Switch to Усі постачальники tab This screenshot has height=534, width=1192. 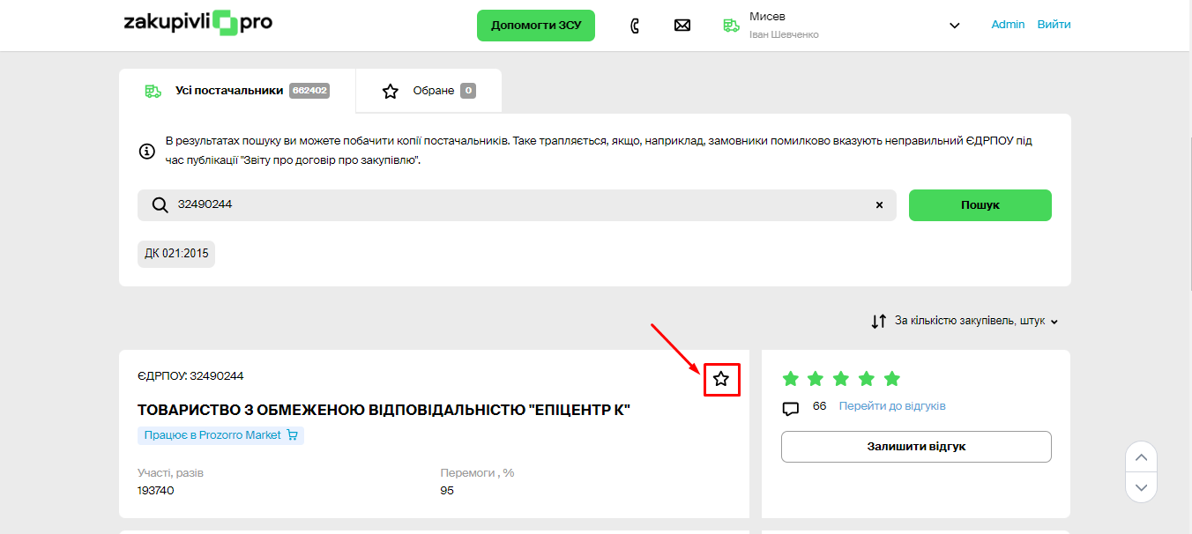point(237,91)
